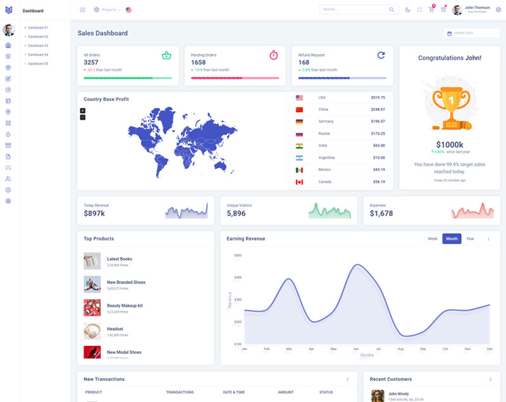
Task: Switch chart to the Week tab
Action: pos(433,239)
